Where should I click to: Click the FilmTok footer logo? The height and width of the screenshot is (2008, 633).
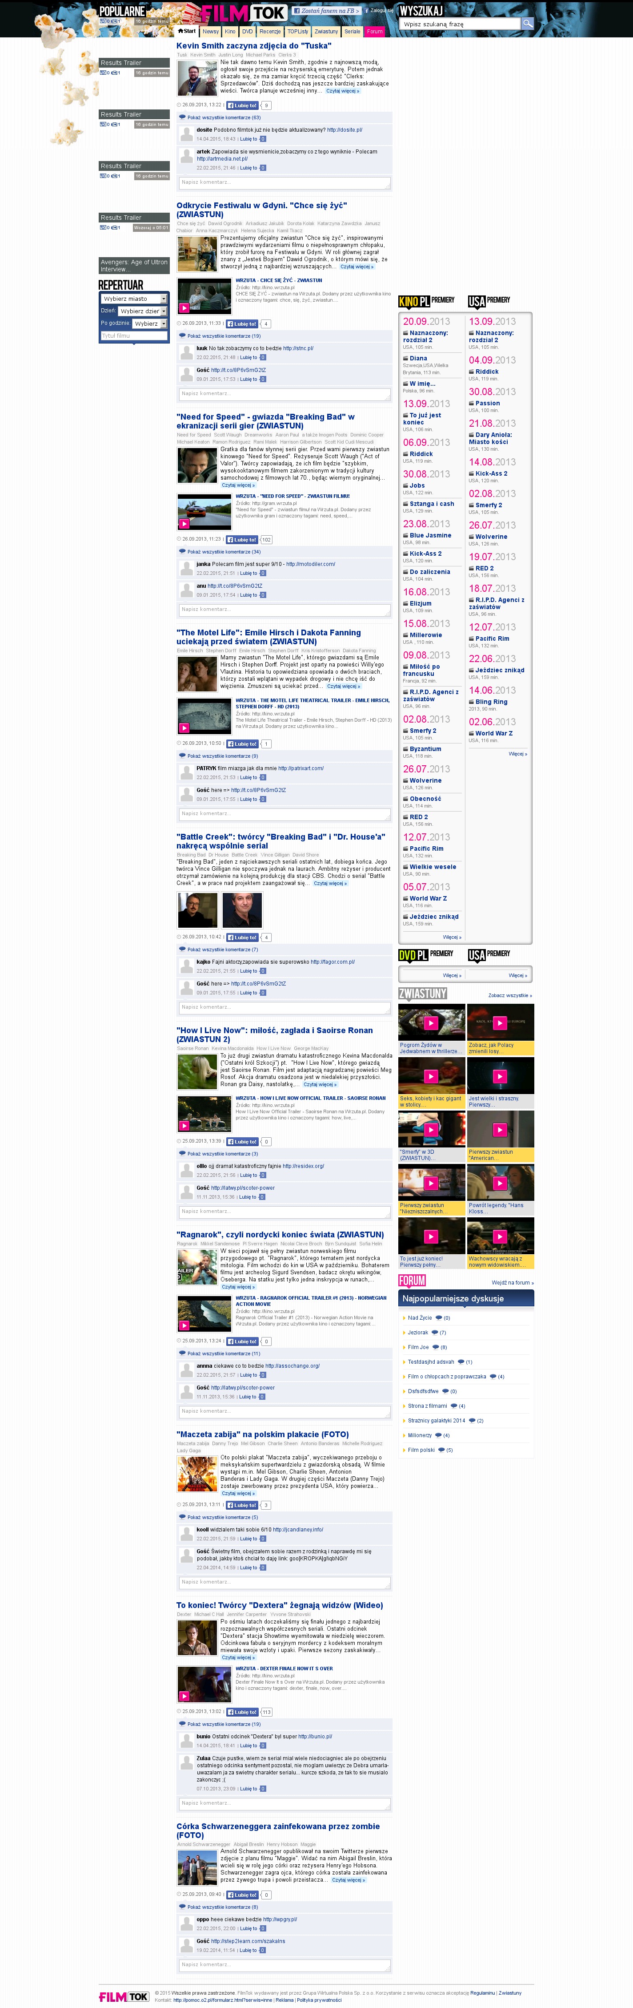pos(124,1996)
